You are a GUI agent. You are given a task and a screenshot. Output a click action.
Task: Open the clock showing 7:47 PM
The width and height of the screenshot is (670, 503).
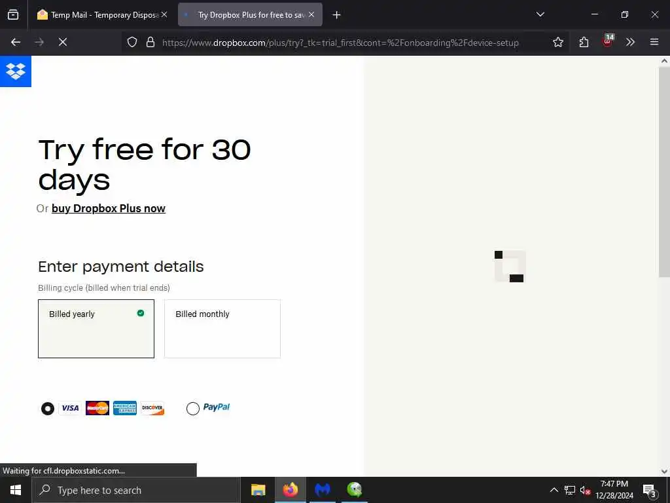click(x=614, y=490)
